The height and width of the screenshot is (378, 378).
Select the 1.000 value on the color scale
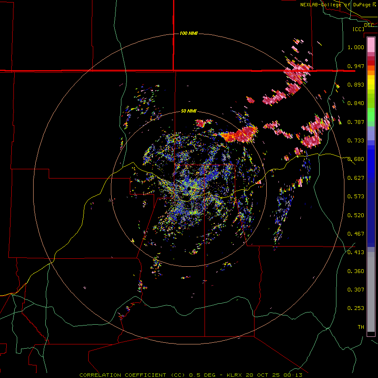click(356, 47)
